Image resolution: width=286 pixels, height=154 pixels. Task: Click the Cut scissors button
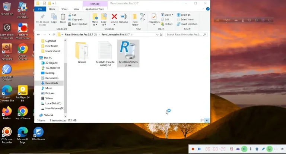pos(72,15)
